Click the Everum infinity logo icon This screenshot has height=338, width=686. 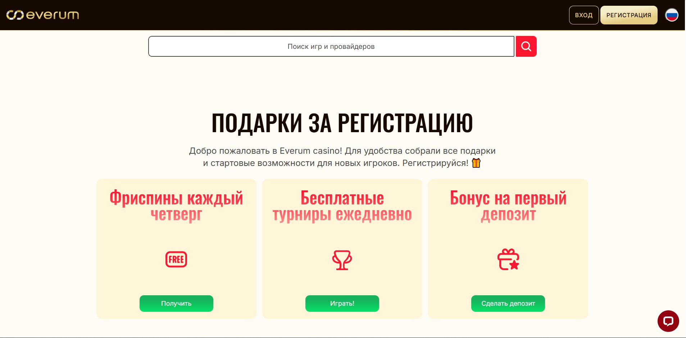pyautogui.click(x=15, y=15)
